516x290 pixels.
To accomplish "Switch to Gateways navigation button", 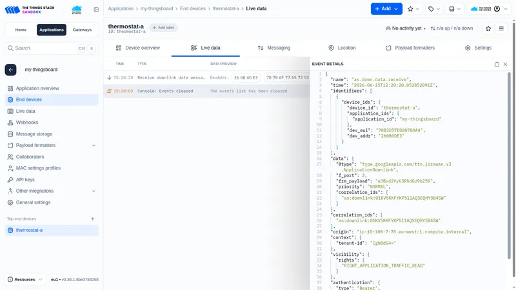I will tap(82, 30).
